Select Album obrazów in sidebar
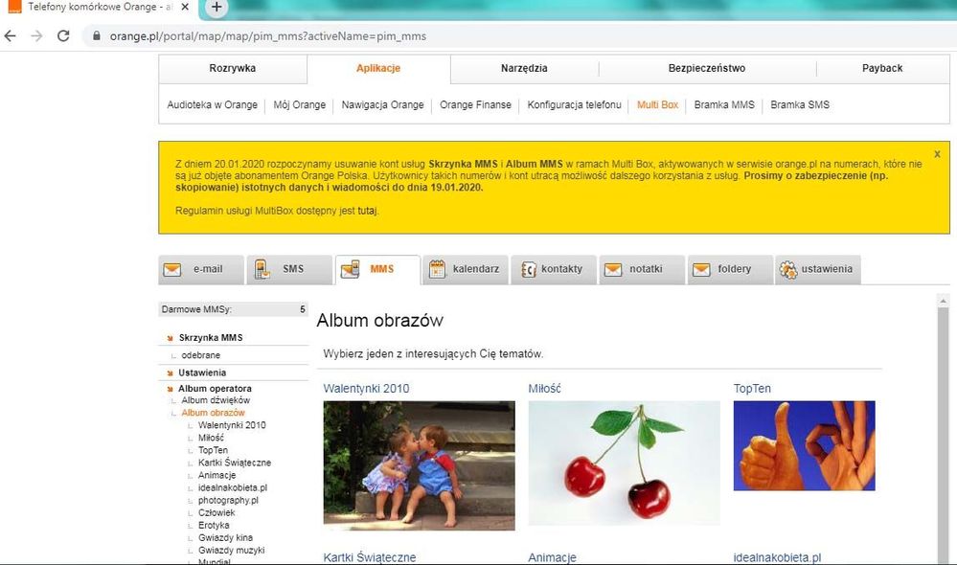Screen dimensions: 957x565 pos(213,413)
